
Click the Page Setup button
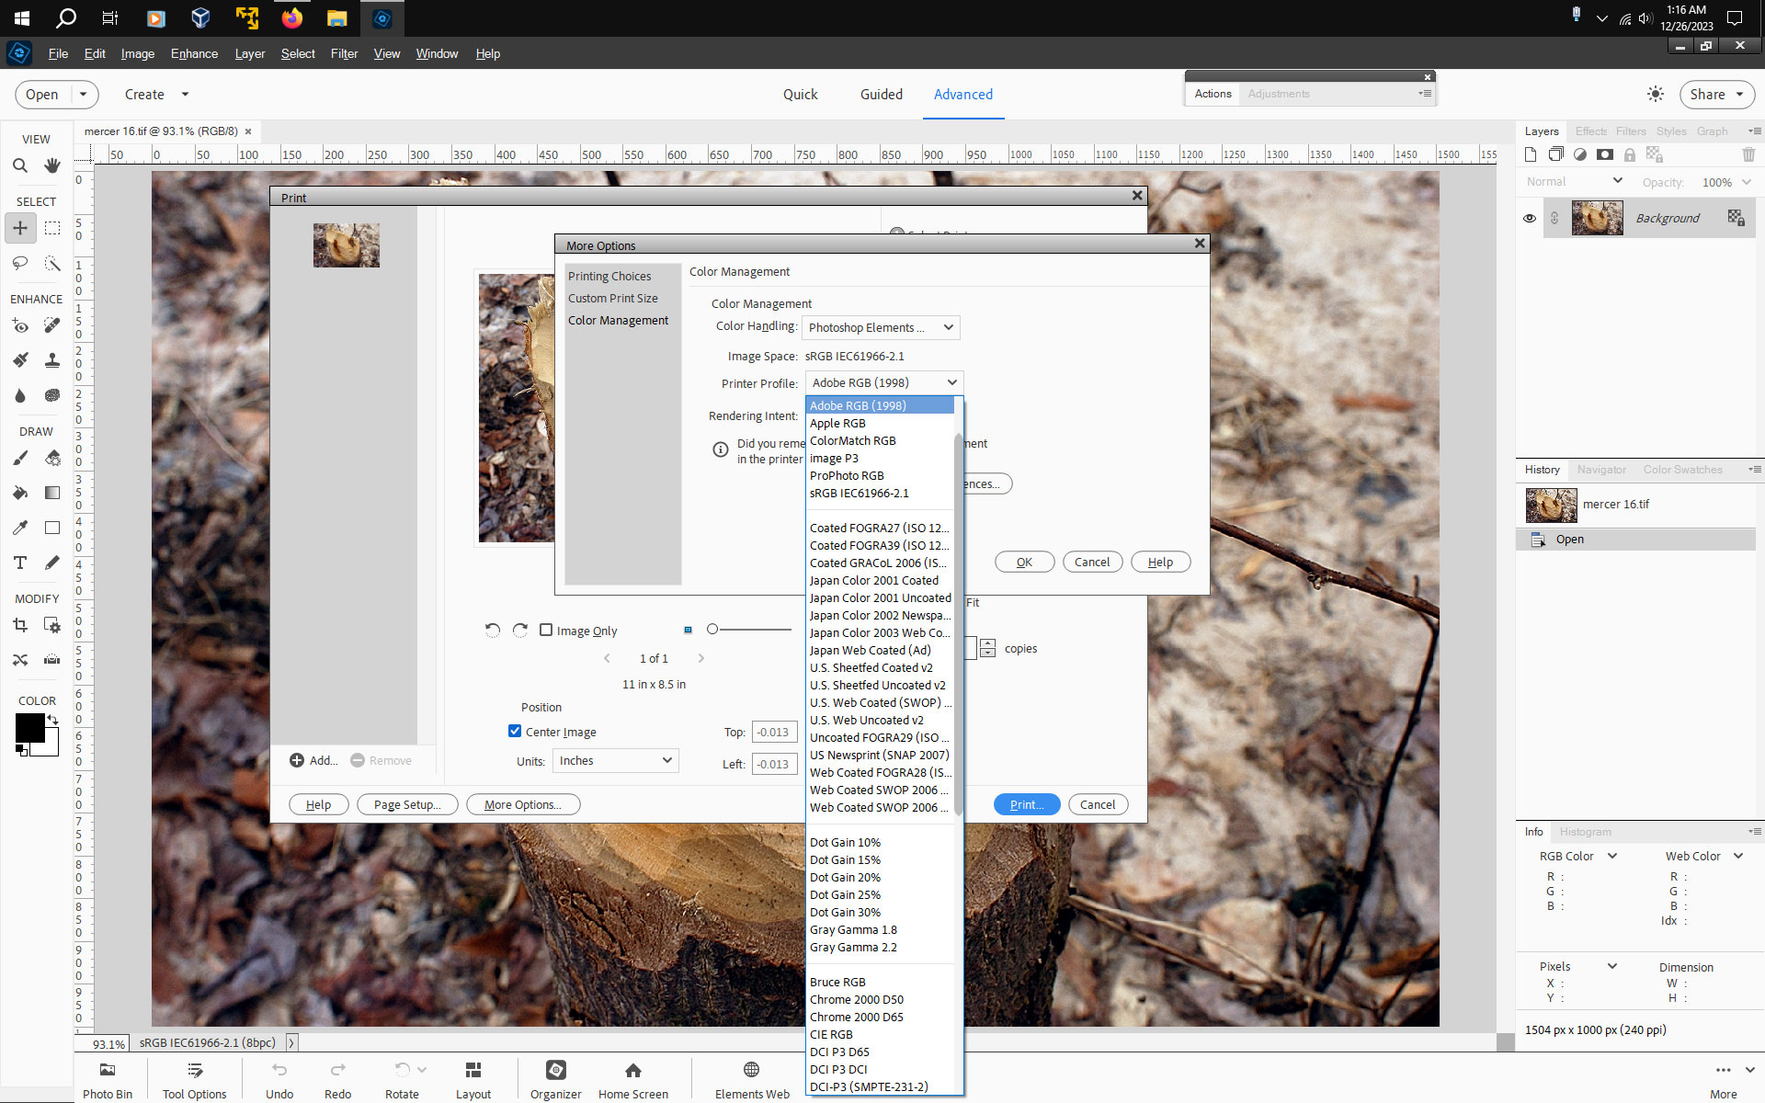click(407, 804)
